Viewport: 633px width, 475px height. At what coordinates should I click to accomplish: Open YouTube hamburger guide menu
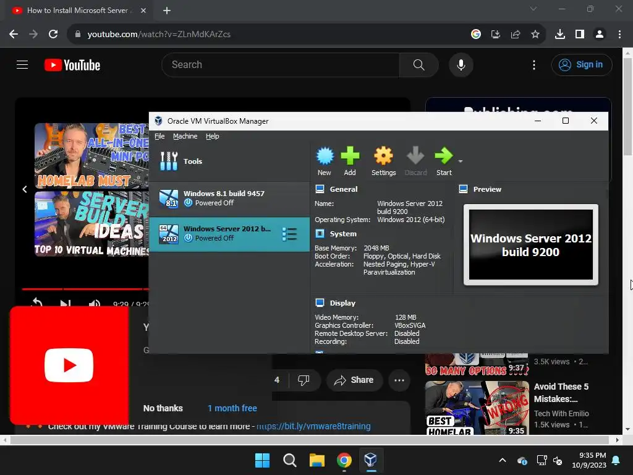(x=22, y=64)
